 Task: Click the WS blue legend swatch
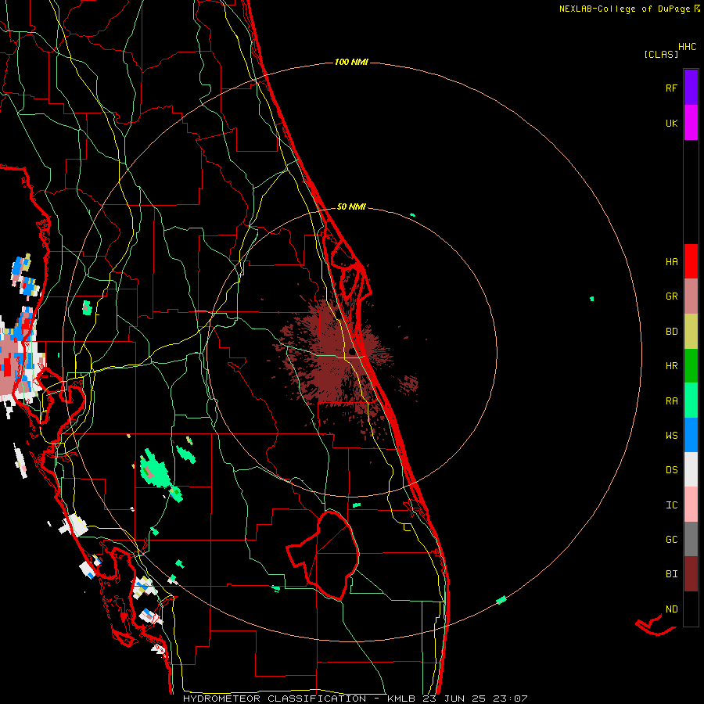click(691, 435)
